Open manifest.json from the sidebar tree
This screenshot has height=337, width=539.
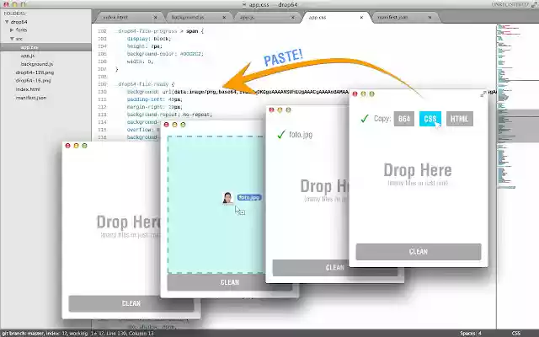(31, 98)
